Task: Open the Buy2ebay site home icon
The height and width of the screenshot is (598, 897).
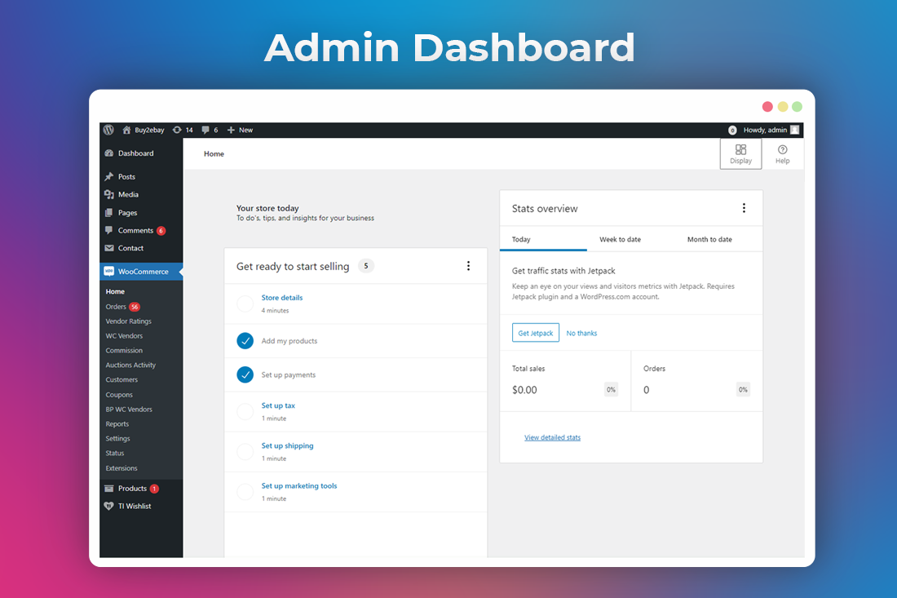Action: click(x=128, y=129)
